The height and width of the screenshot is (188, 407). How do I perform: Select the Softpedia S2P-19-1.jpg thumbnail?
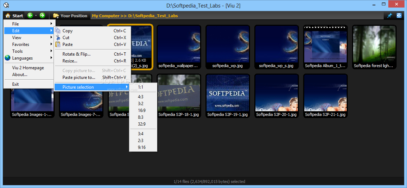[x=227, y=96]
